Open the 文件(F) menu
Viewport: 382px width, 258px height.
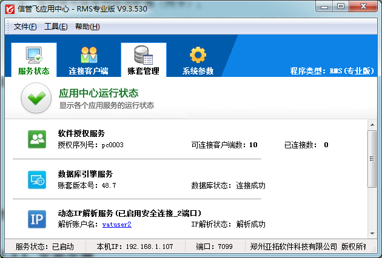coord(25,27)
